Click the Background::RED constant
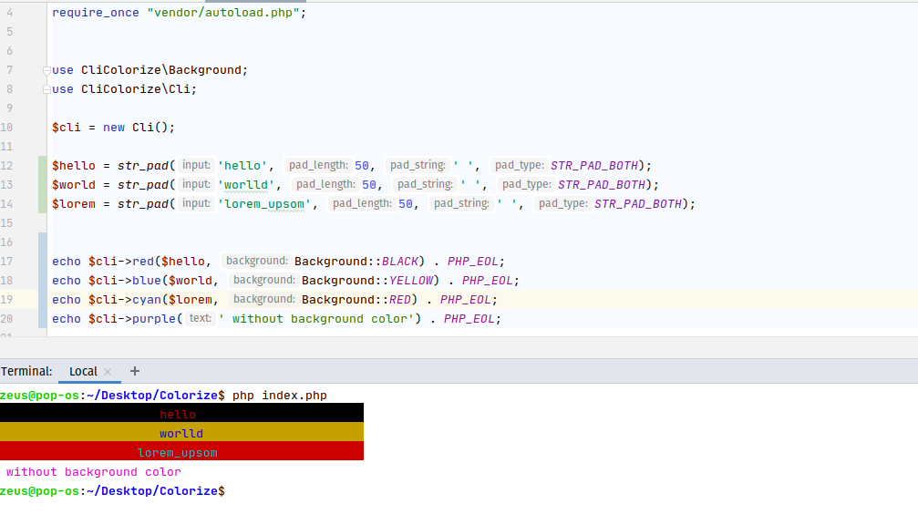This screenshot has height=525, width=918. coord(356,300)
